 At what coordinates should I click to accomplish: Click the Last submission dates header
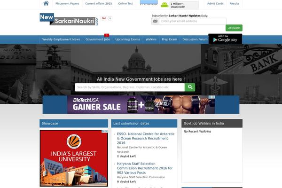pyautogui.click(x=144, y=124)
